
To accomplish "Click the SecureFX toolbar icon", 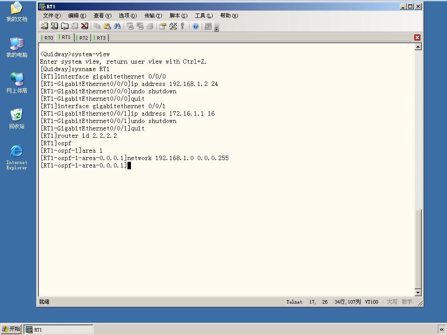I will (x=208, y=26).
